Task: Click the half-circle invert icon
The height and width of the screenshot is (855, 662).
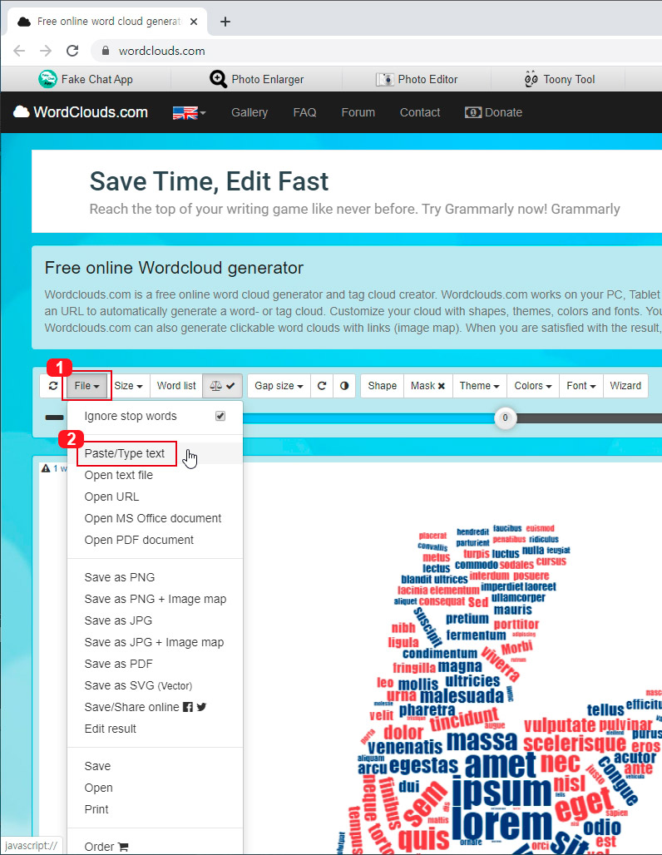Action: pyautogui.click(x=344, y=386)
